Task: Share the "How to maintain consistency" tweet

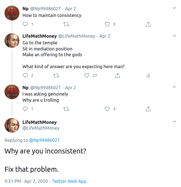Action: click(x=148, y=24)
